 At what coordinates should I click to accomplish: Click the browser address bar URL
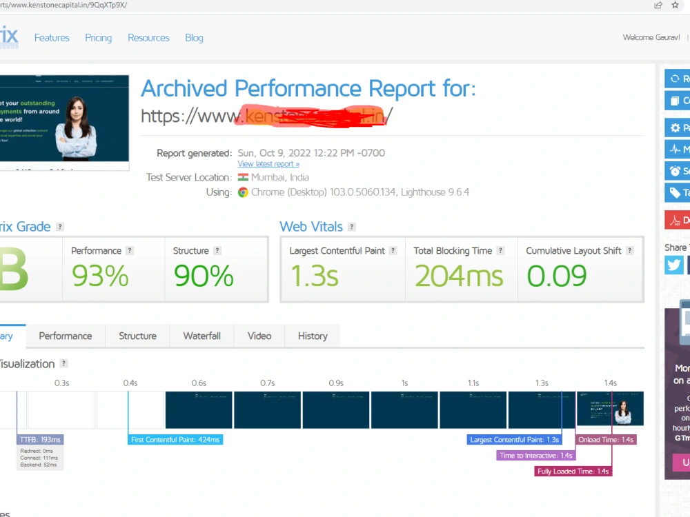pyautogui.click(x=63, y=6)
